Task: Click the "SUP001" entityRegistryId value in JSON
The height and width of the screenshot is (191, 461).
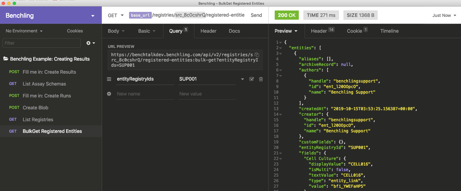Action: point(358,148)
